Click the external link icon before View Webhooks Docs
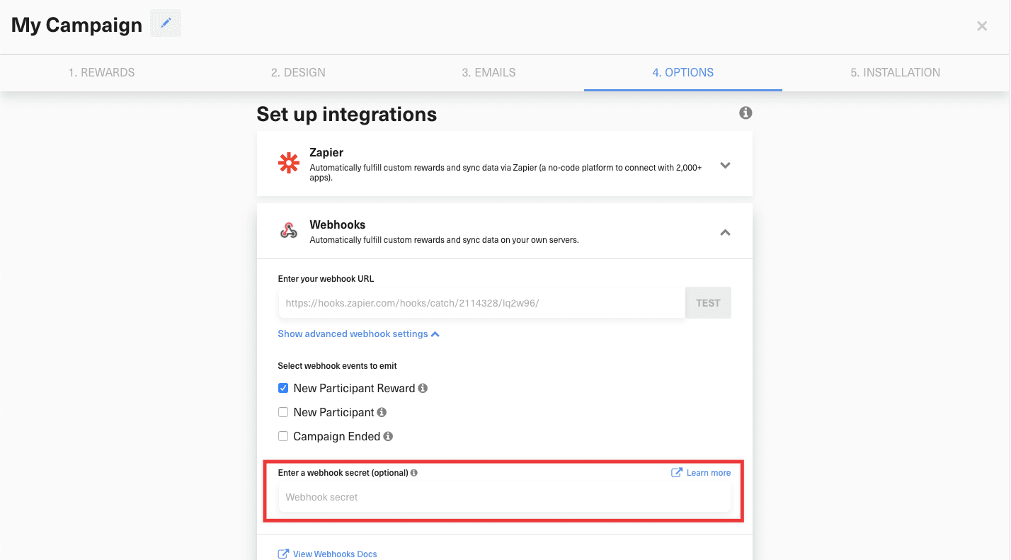Image resolution: width=1011 pixels, height=560 pixels. [284, 554]
